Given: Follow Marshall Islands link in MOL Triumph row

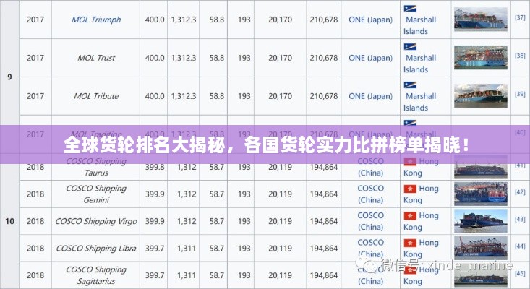Looking at the screenshot, I should [420, 25].
